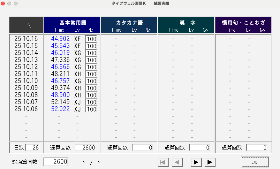The height and width of the screenshot is (169, 280).
Task: Click the date 25.10.14
Action: [26, 52]
